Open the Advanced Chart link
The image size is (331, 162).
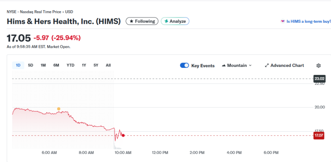point(284,66)
